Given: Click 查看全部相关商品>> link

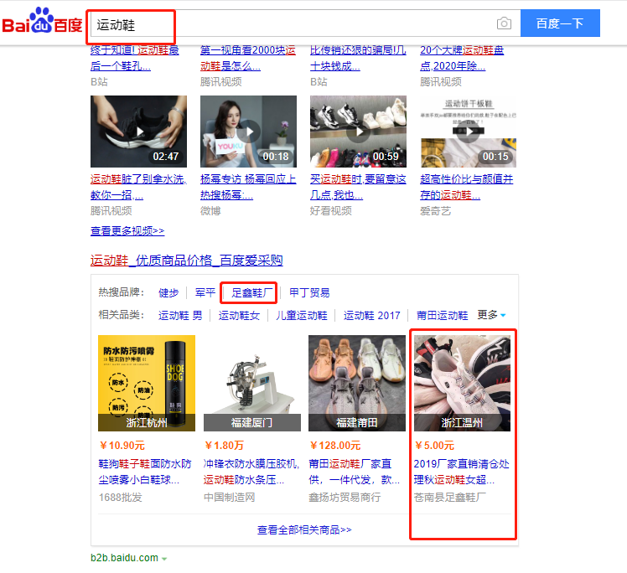Looking at the screenshot, I should tap(304, 530).
